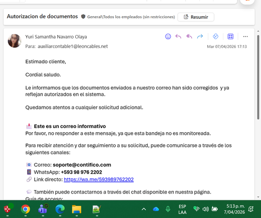Add an emoji reaction to the email
The height and width of the screenshot is (218, 261).
point(168,37)
